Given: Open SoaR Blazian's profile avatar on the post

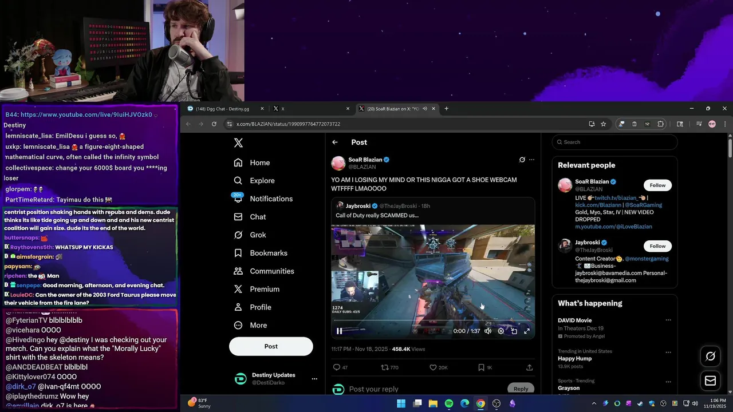Looking at the screenshot, I should point(338,163).
